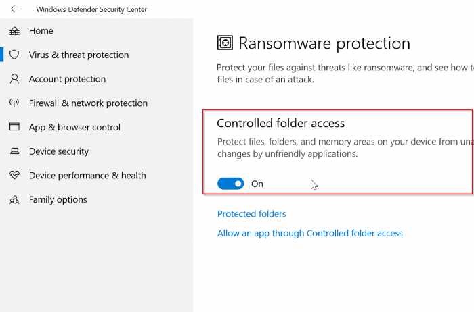Click the Account protection person icon

coord(14,79)
